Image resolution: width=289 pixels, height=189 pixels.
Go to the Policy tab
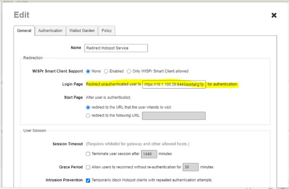tap(106, 31)
